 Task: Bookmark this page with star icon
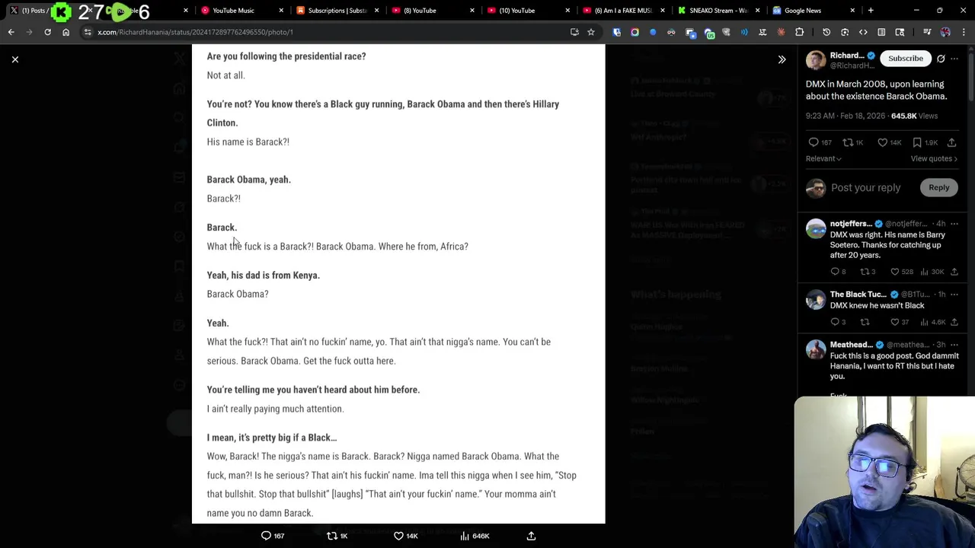click(590, 32)
